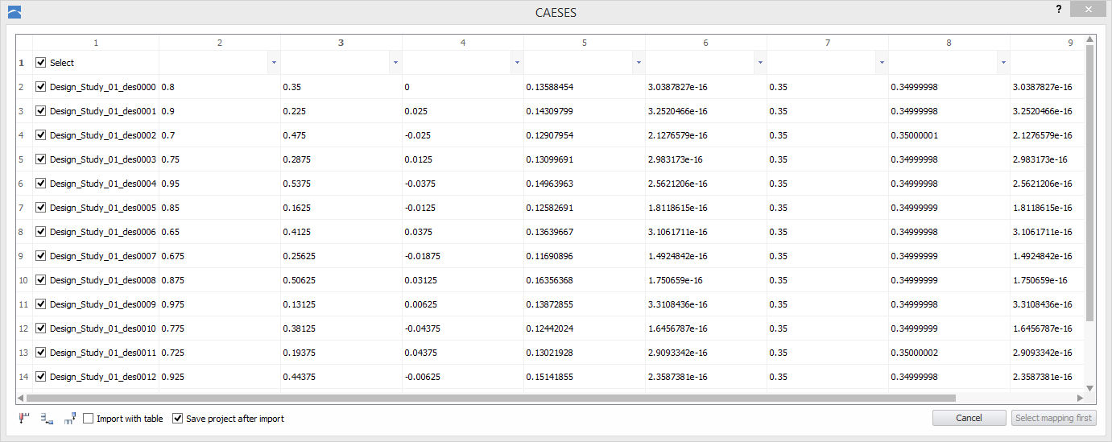Click the horizontal scrollbar thumb
This screenshot has height=442, width=1112.
[490, 398]
